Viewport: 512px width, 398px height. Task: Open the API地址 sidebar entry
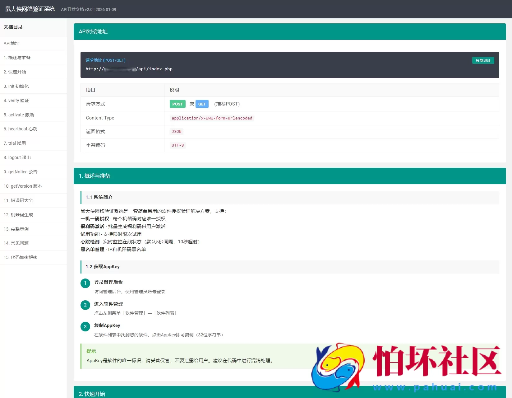(12, 44)
